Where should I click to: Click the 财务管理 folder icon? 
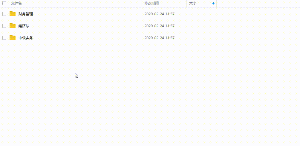point(13,14)
